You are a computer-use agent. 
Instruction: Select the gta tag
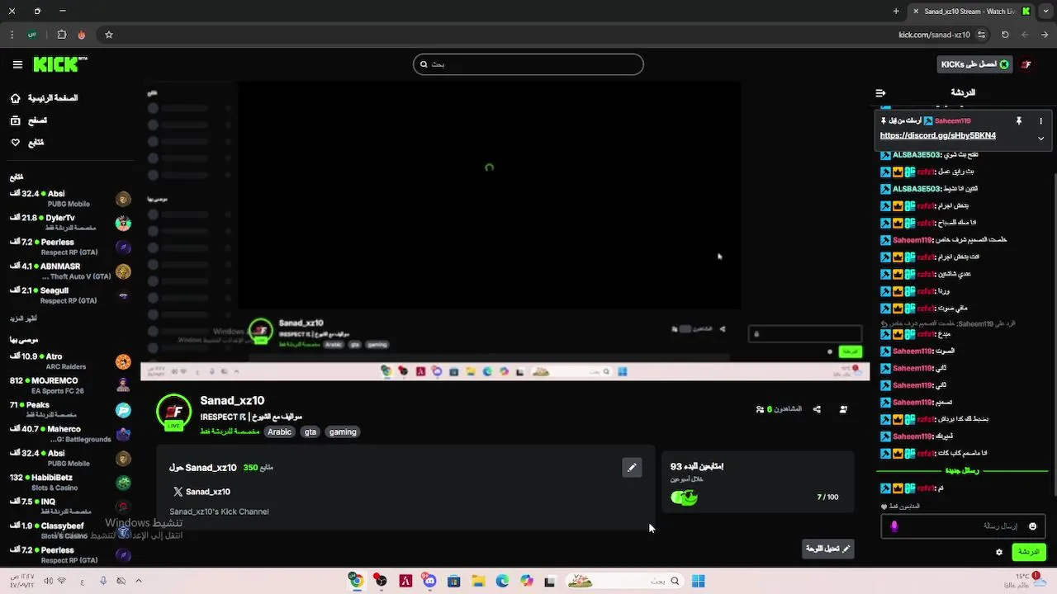[x=310, y=431]
